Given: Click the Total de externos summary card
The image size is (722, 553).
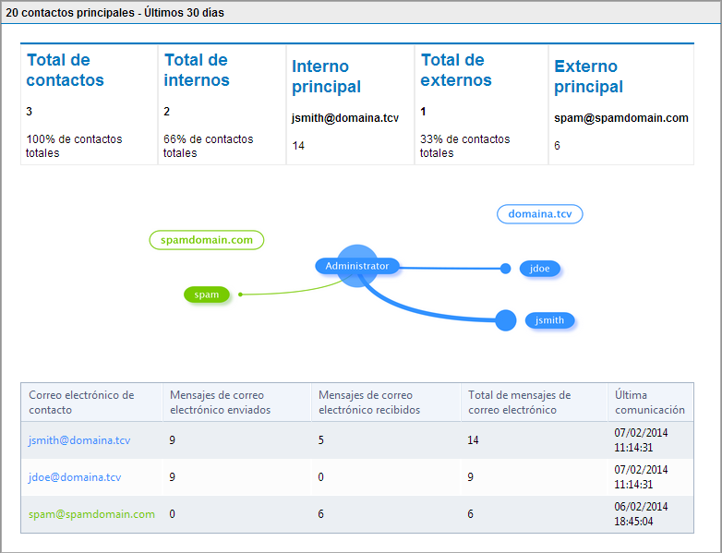Looking at the screenshot, I should click(481, 104).
